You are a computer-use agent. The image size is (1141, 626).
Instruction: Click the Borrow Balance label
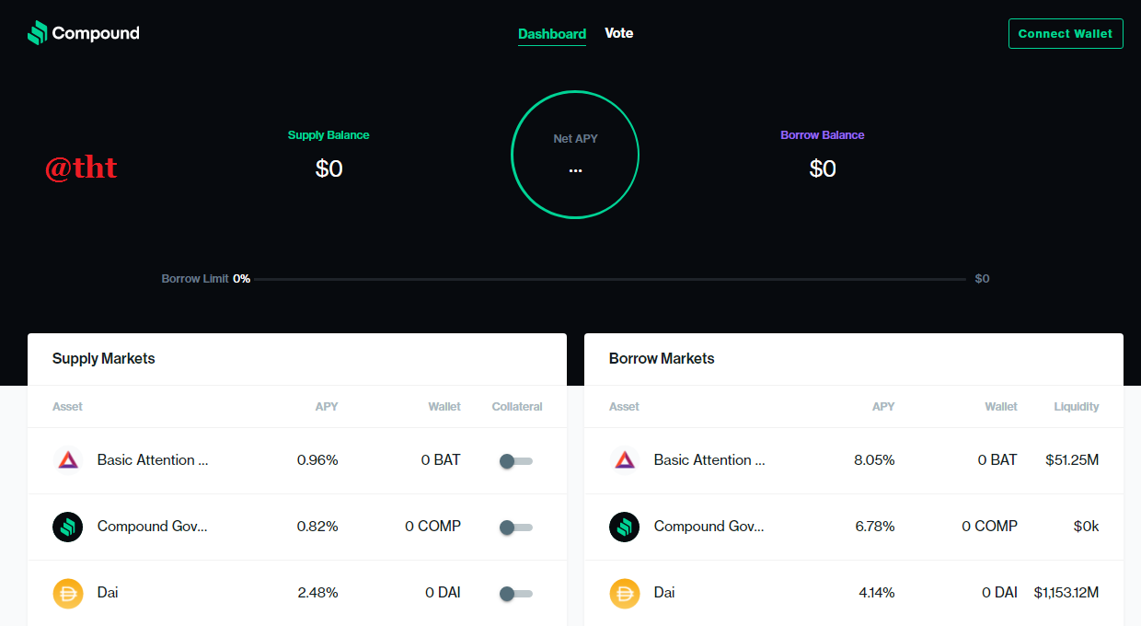click(x=823, y=135)
